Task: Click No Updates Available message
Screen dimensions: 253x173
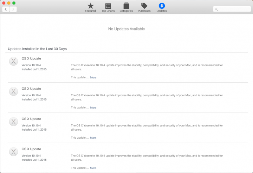Action: click(126, 29)
